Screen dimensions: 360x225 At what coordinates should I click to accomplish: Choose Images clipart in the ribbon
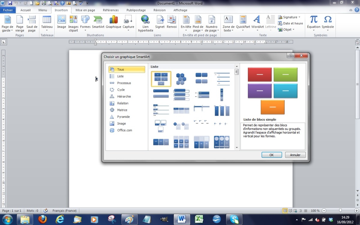(x=73, y=24)
